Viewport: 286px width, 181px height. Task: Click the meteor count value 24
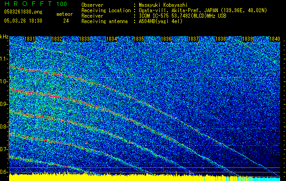click(66, 21)
